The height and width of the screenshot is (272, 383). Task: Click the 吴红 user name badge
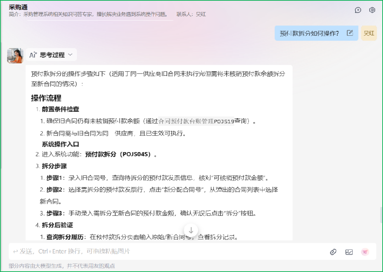pyautogui.click(x=369, y=33)
